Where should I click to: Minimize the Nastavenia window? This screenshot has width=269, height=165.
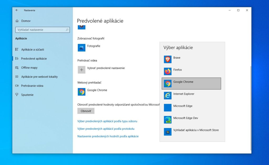pos(230,10)
